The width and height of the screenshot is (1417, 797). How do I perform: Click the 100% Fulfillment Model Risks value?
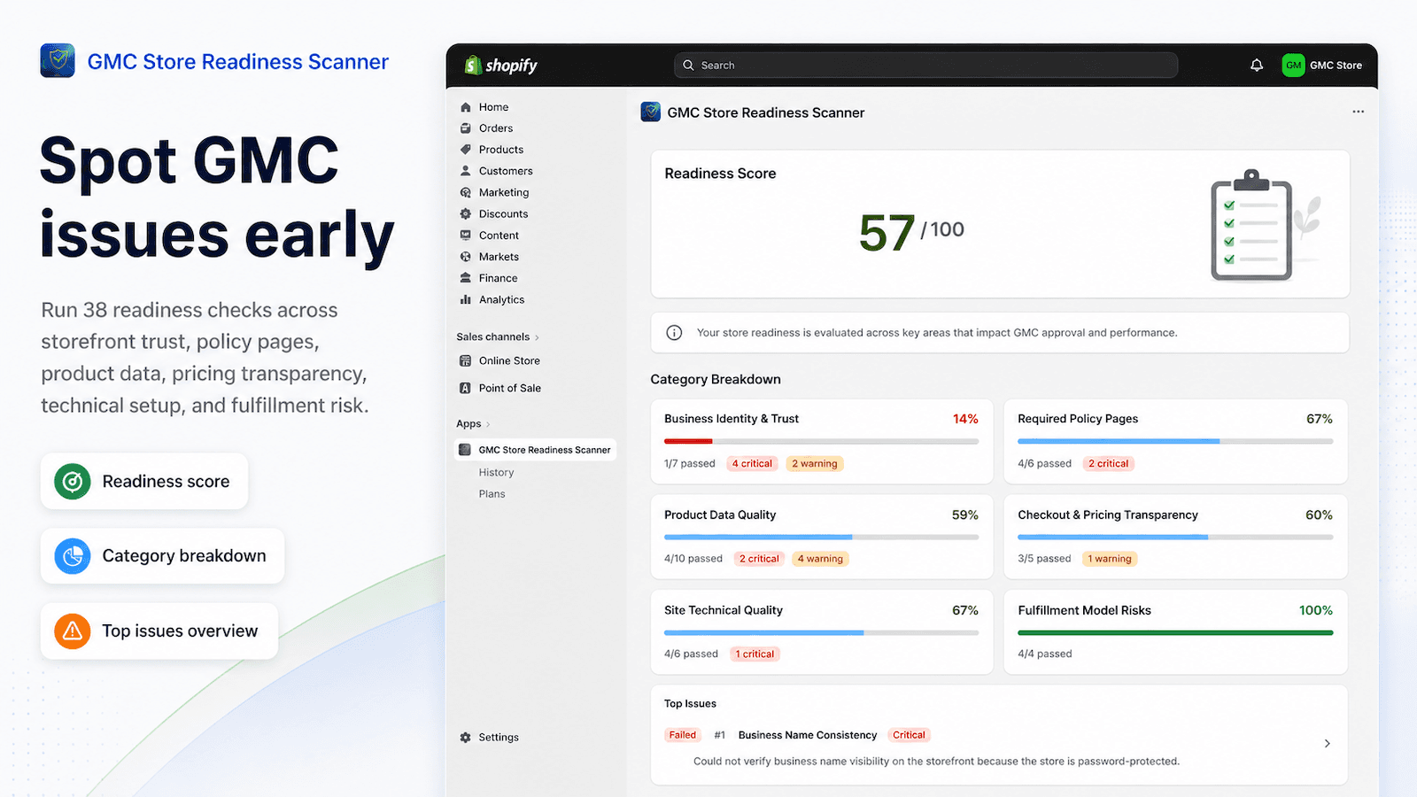(x=1316, y=610)
